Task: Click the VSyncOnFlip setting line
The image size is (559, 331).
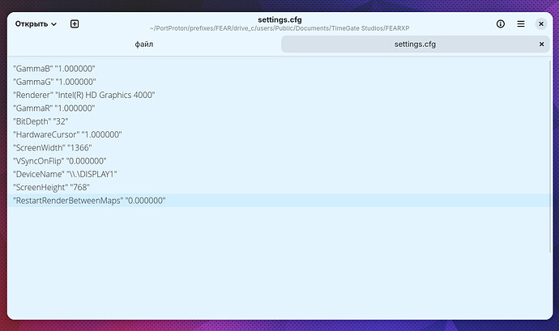Action: 59,161
